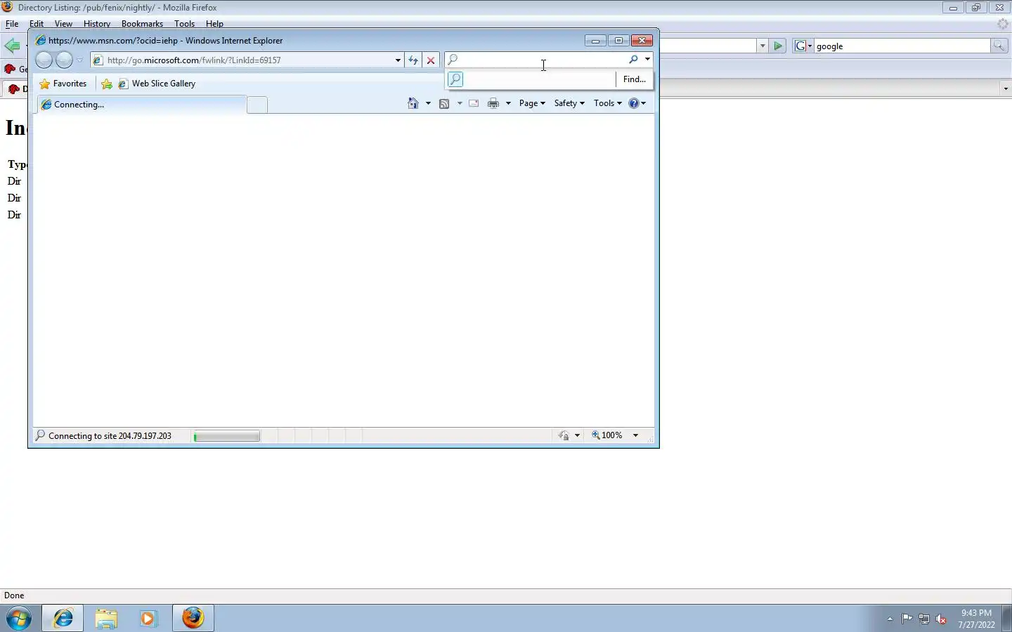The width and height of the screenshot is (1012, 632).
Task: Expand the IE status bar security dropdown
Action: [577, 435]
